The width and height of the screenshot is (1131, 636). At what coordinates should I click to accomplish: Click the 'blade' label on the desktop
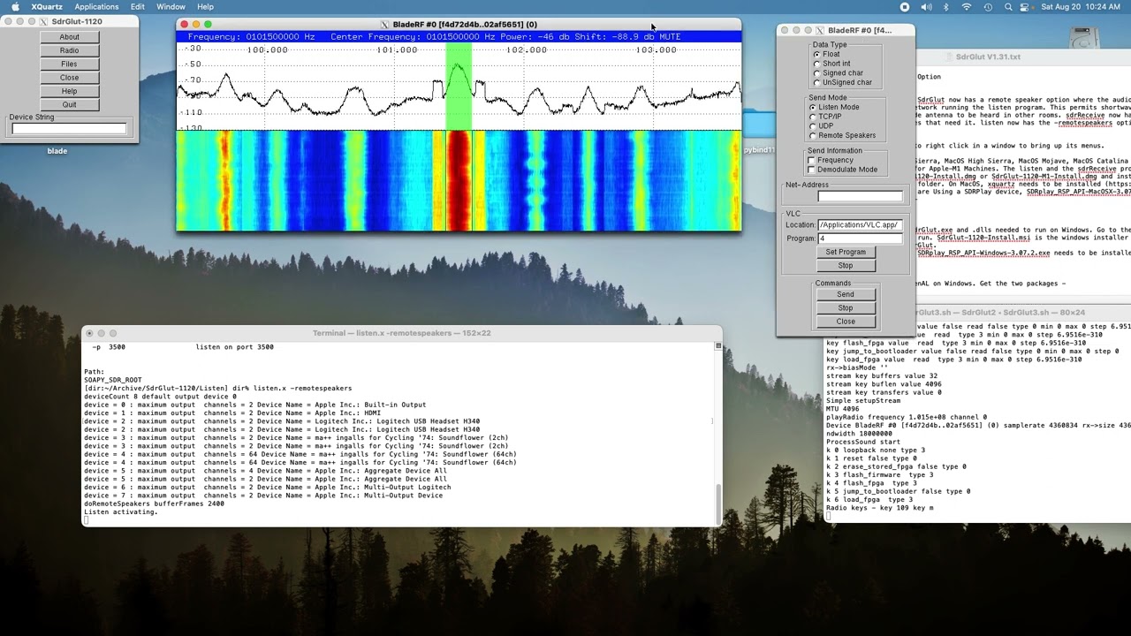[57, 151]
